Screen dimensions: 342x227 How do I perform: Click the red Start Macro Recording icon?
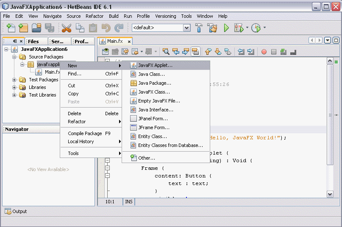tap(264, 52)
